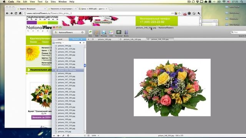This screenshot has width=246, height=138.
Task: Open Chrome wrench settings menu
Action: click(199, 13)
